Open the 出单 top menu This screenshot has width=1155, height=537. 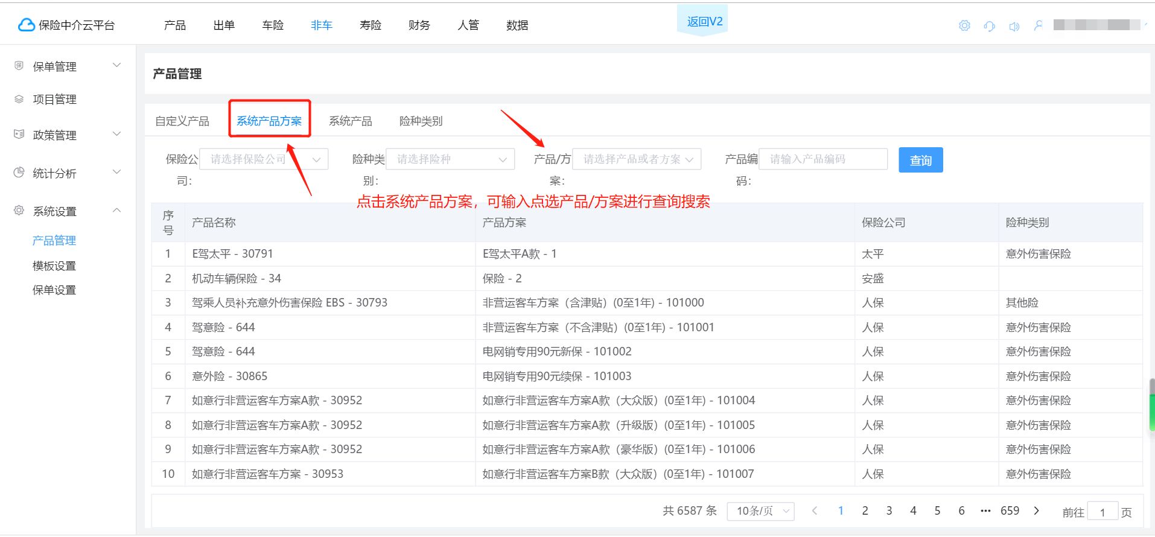(x=224, y=25)
